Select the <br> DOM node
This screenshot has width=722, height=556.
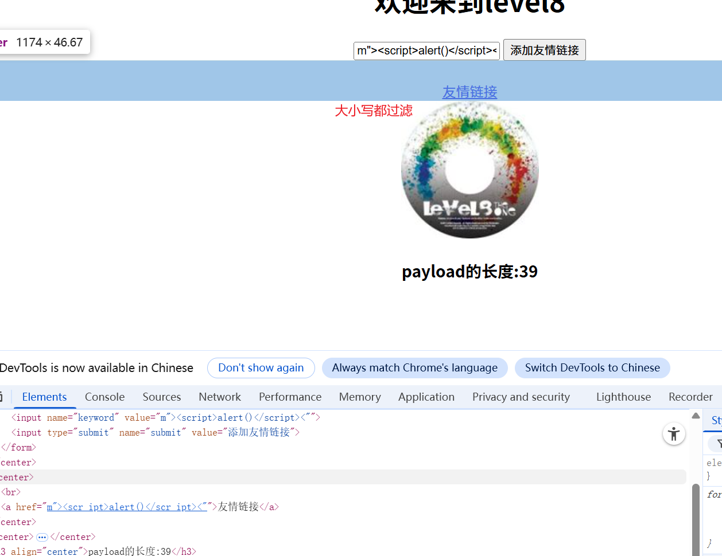(11, 492)
